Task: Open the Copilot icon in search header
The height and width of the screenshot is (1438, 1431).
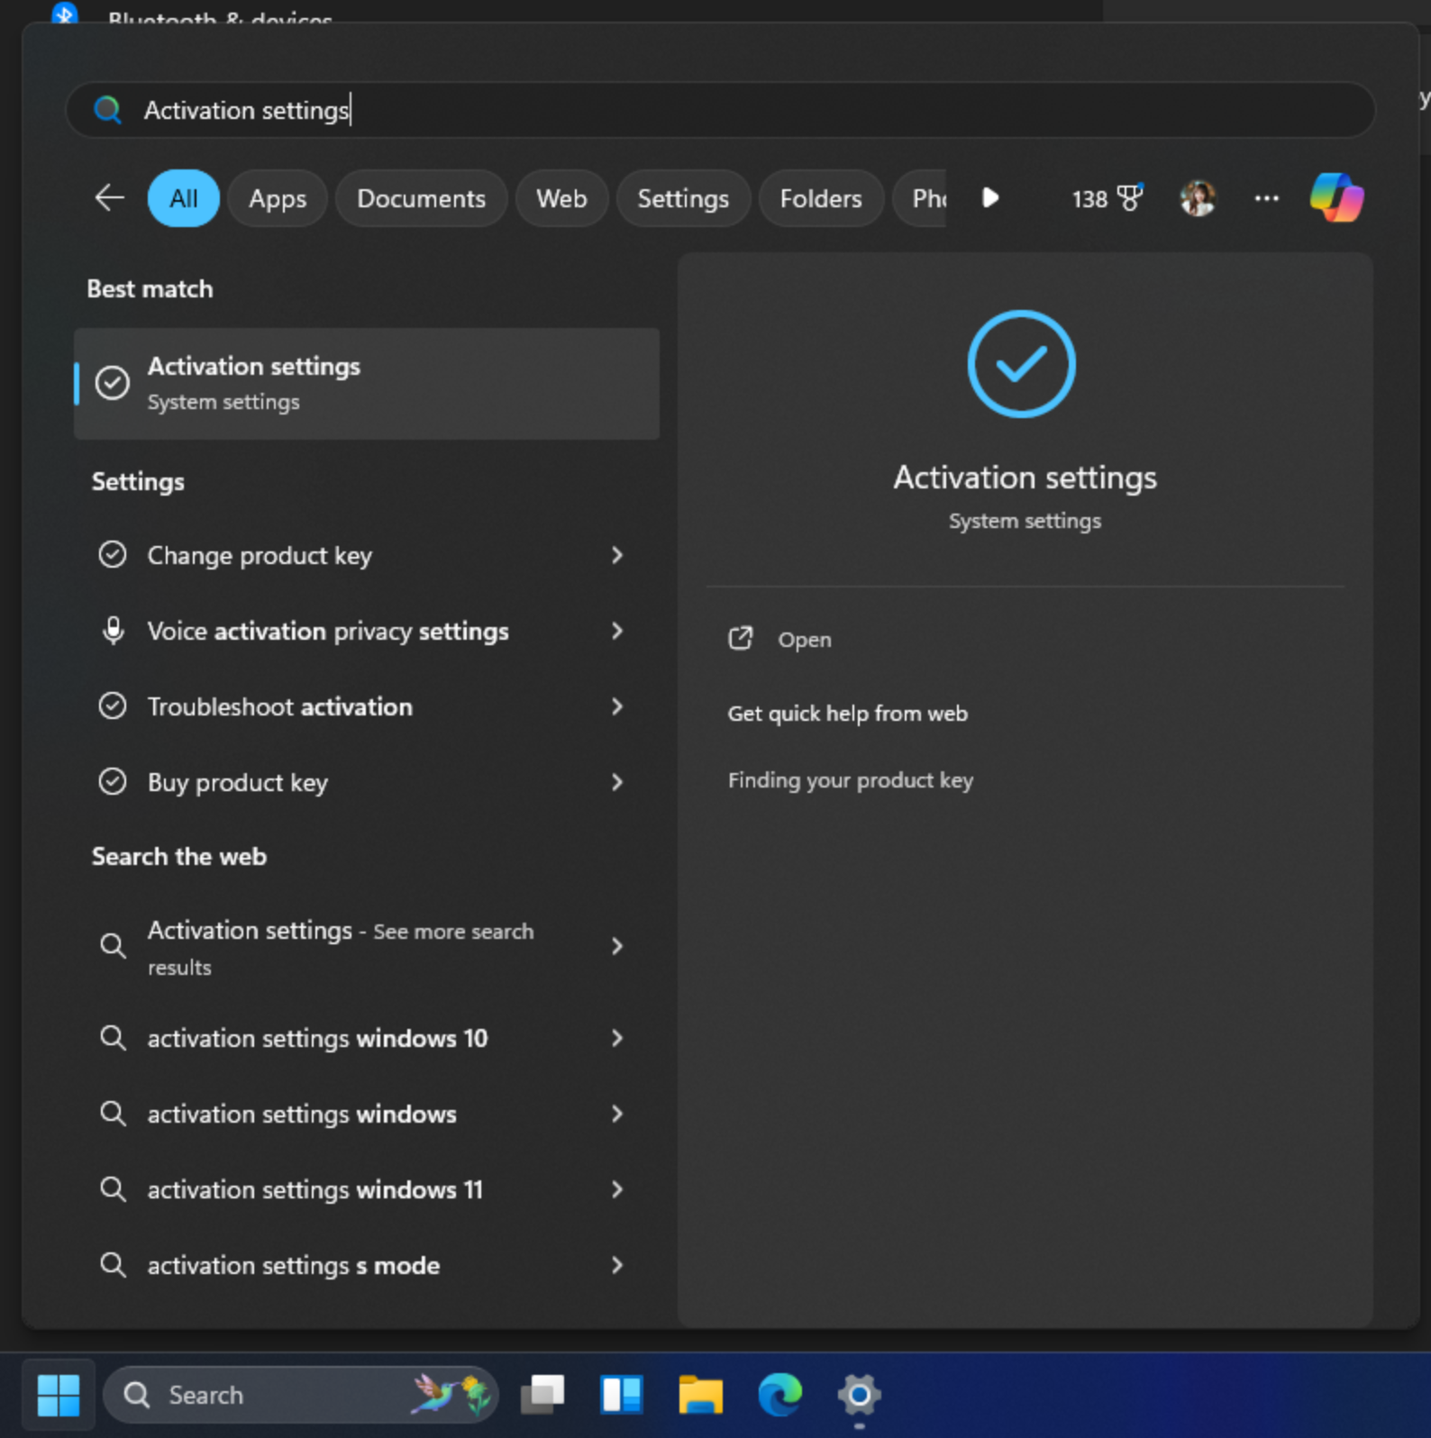Action: coord(1336,198)
